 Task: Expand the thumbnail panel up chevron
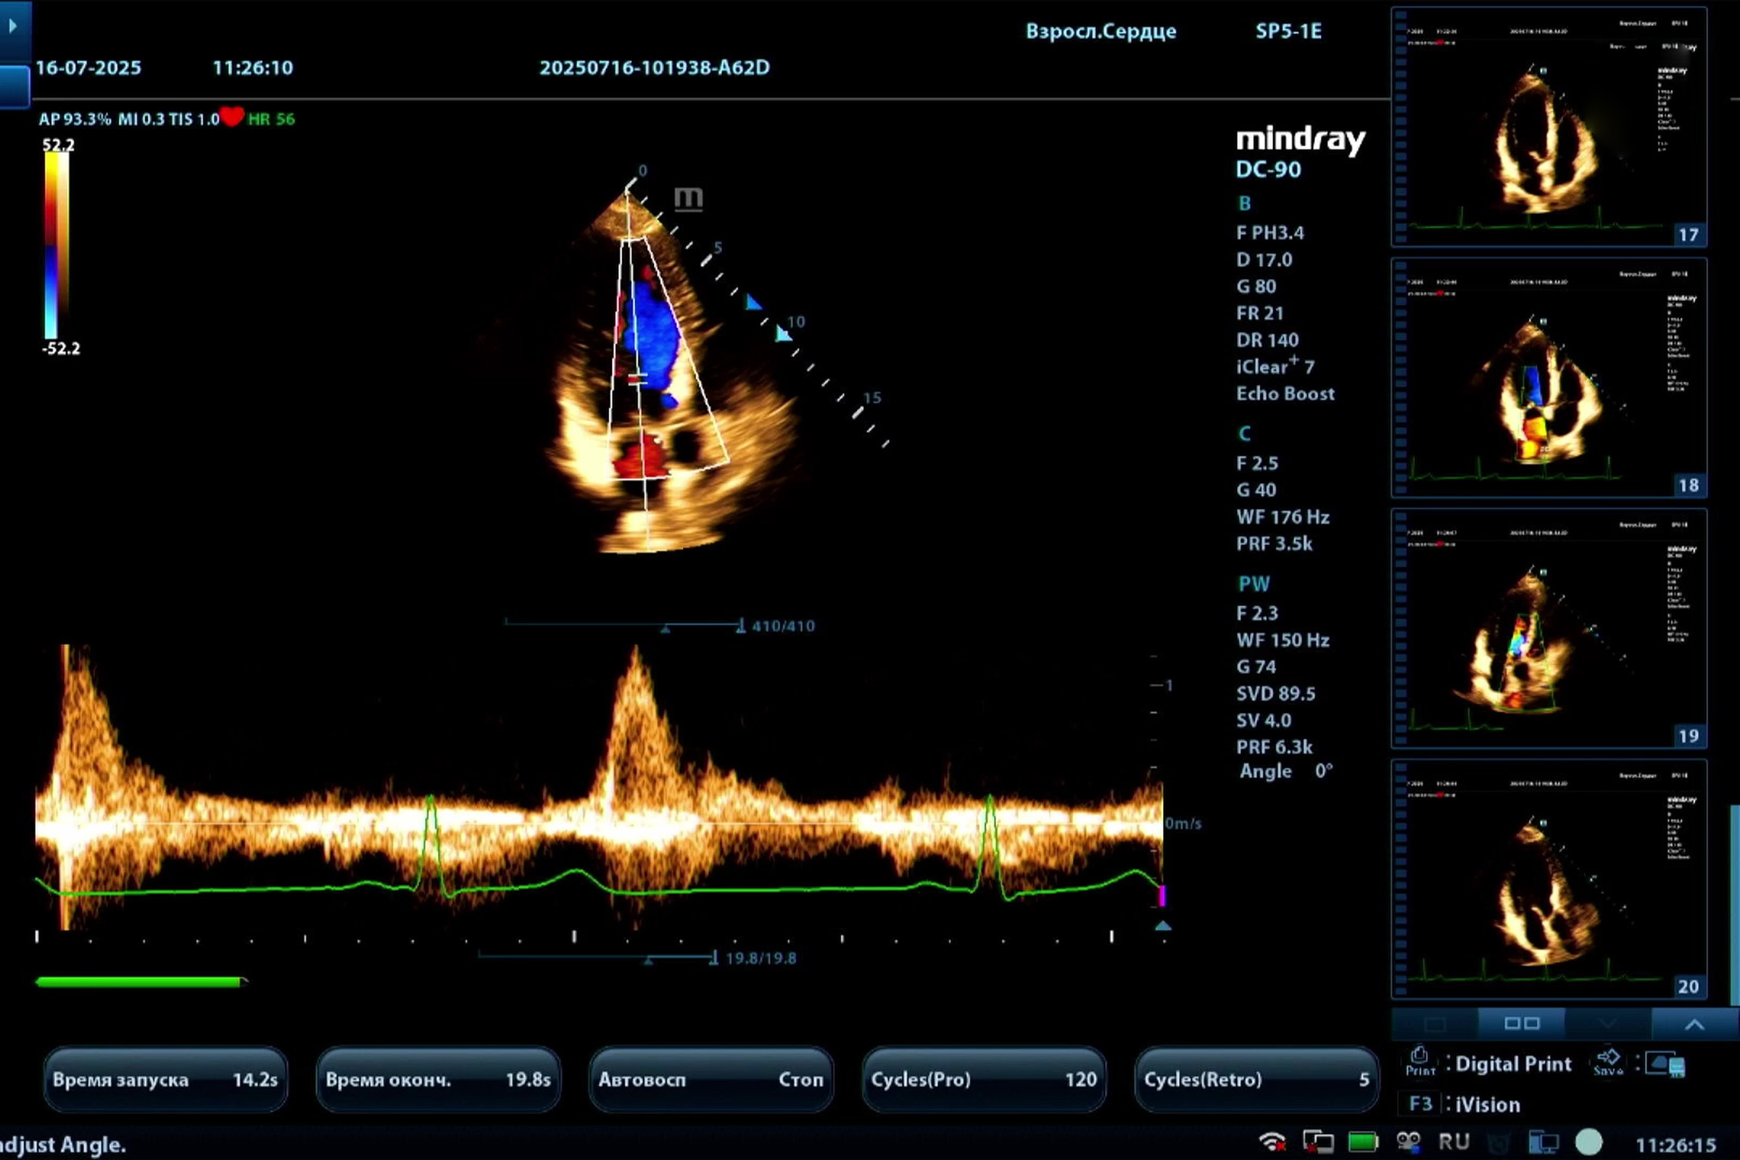click(1694, 1024)
